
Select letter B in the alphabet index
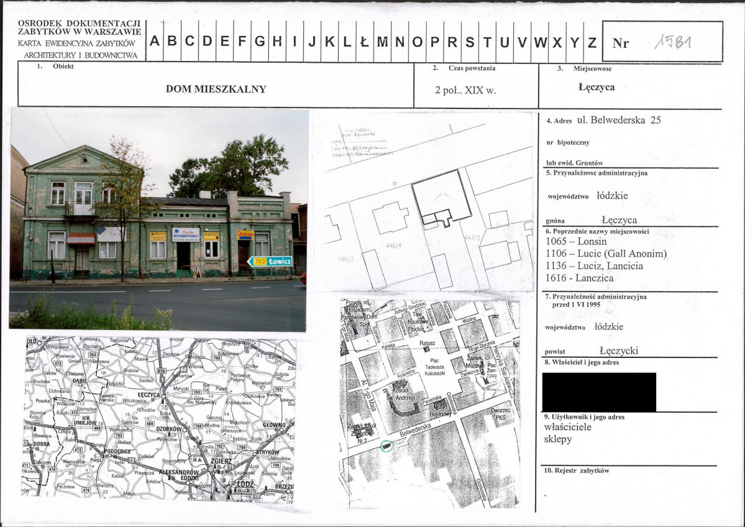pyautogui.click(x=172, y=42)
